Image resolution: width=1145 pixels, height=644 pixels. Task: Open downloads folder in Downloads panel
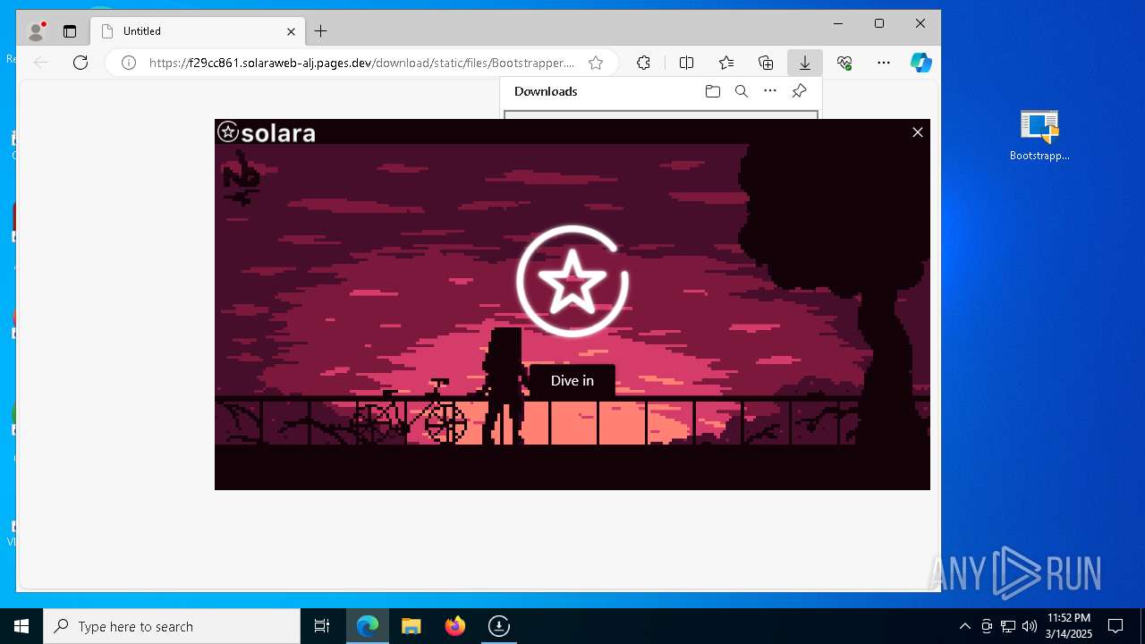point(713,91)
